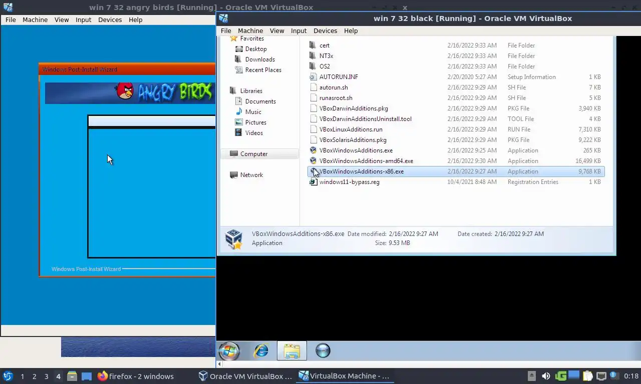Click Windows Post-Install Wizard title bar
This screenshot has height=384, width=641.
click(127, 69)
